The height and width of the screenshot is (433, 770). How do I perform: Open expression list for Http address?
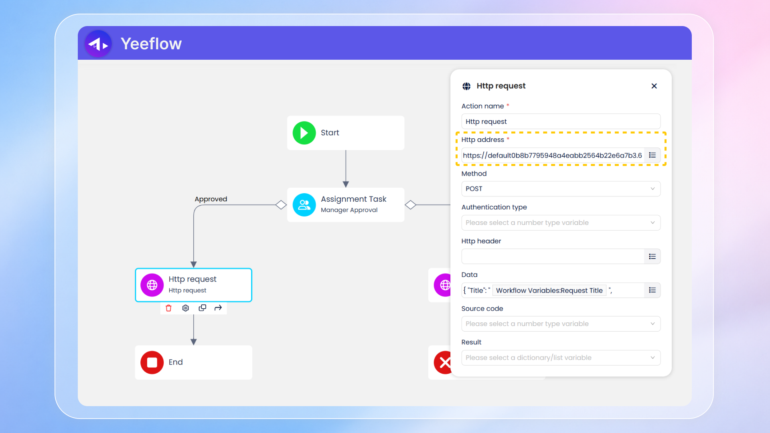[652, 155]
